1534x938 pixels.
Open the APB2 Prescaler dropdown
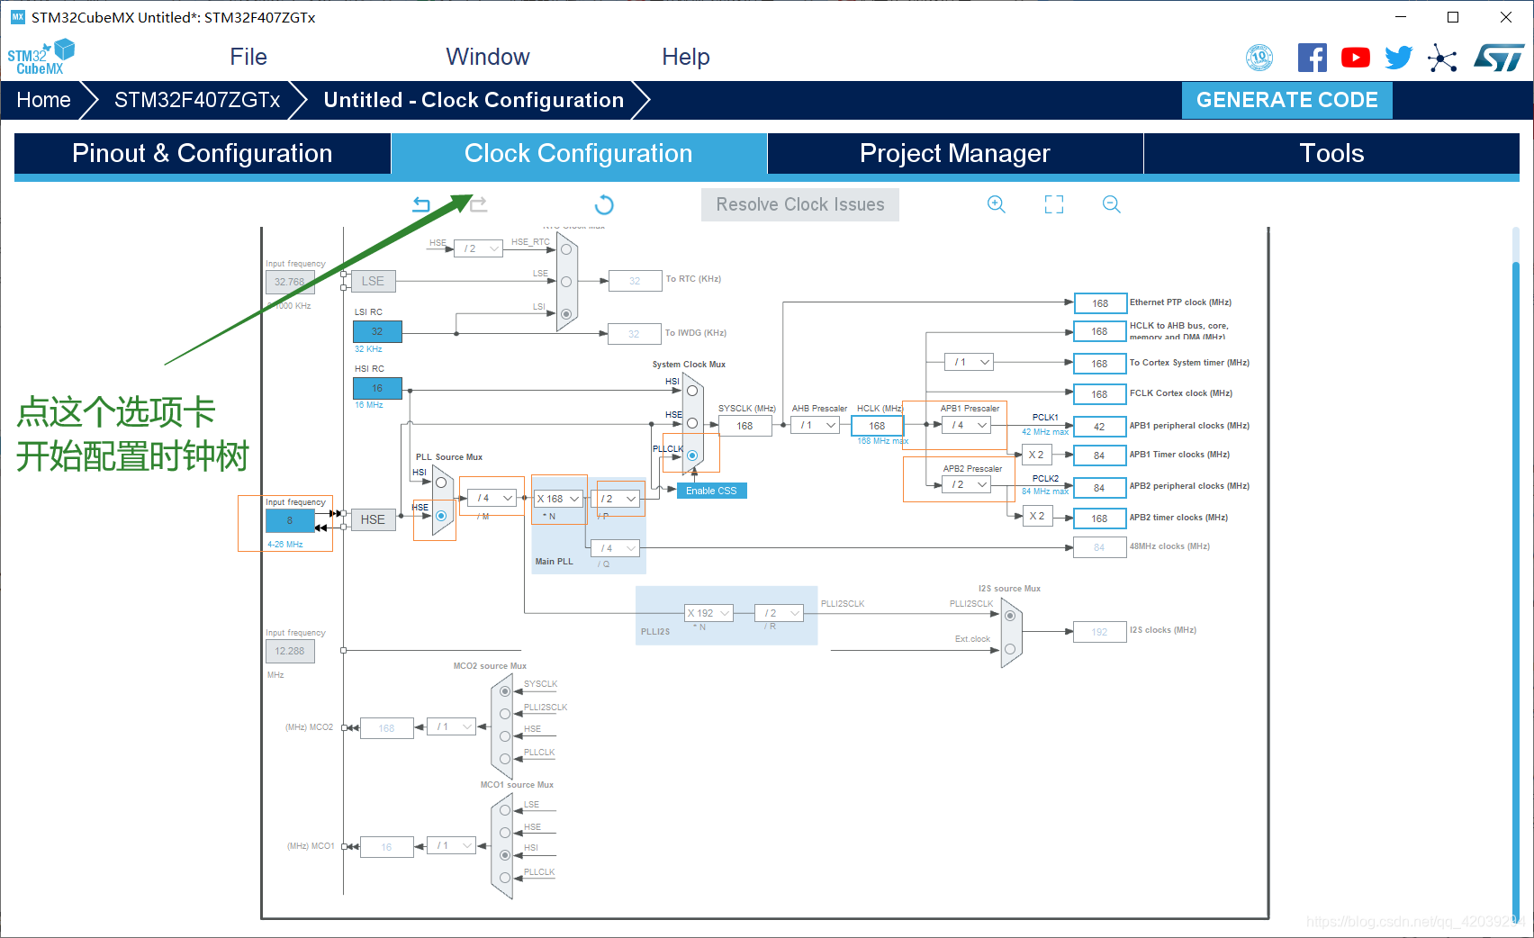pos(968,484)
